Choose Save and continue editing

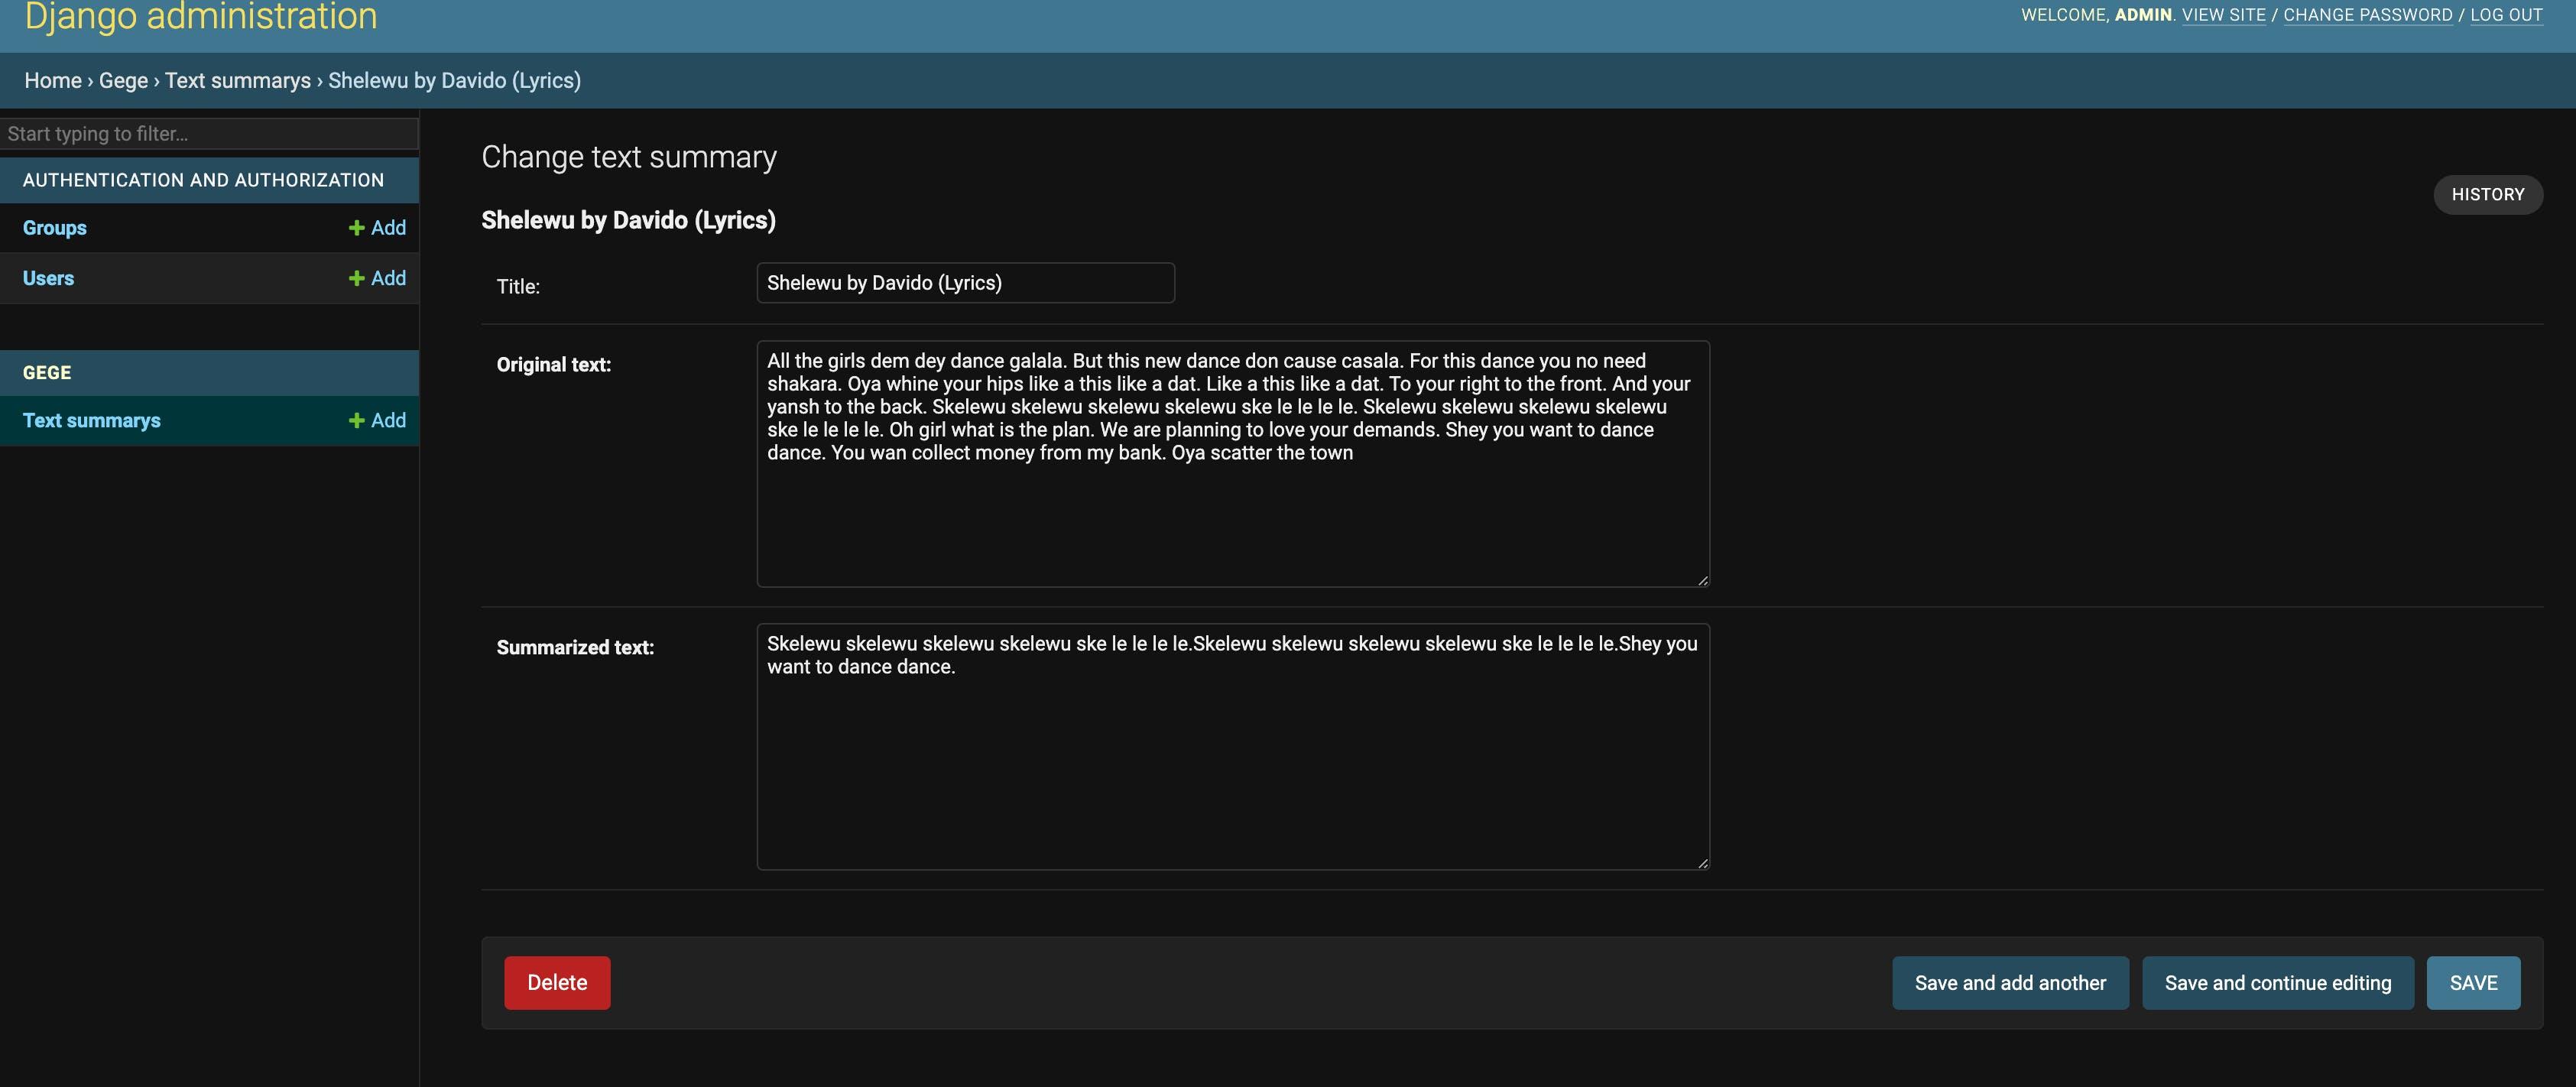(x=2278, y=983)
